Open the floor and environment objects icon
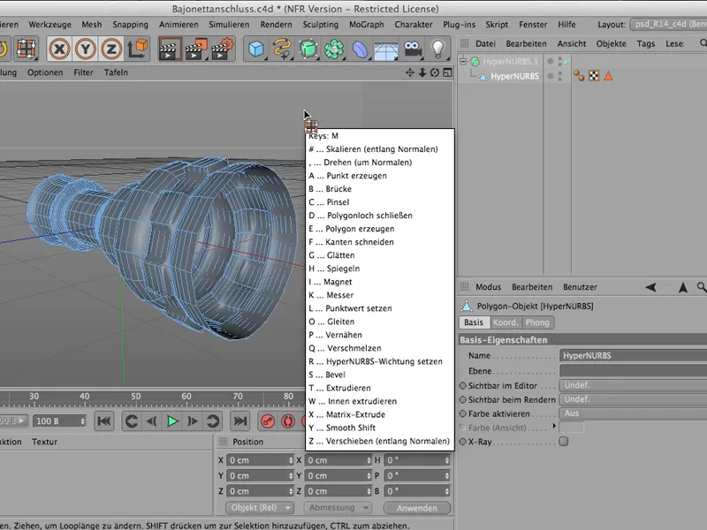Screen dimensions: 707x530 pyautogui.click(x=386, y=49)
